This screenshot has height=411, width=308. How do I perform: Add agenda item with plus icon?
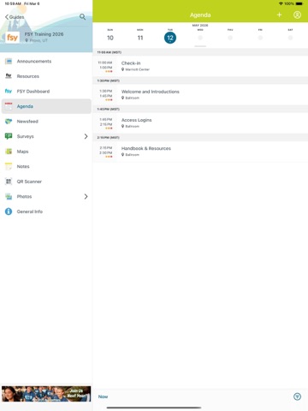pyautogui.click(x=279, y=15)
